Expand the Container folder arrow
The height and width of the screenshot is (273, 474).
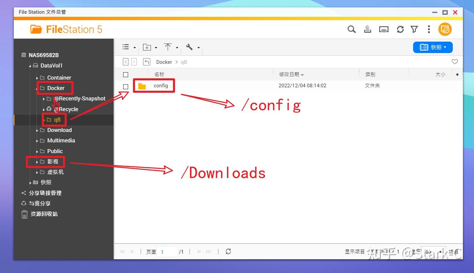pyautogui.click(x=37, y=78)
